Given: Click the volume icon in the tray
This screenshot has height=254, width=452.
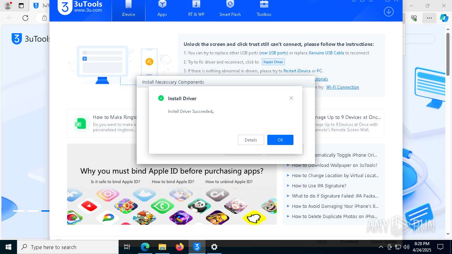Looking at the screenshot, I should [406, 247].
